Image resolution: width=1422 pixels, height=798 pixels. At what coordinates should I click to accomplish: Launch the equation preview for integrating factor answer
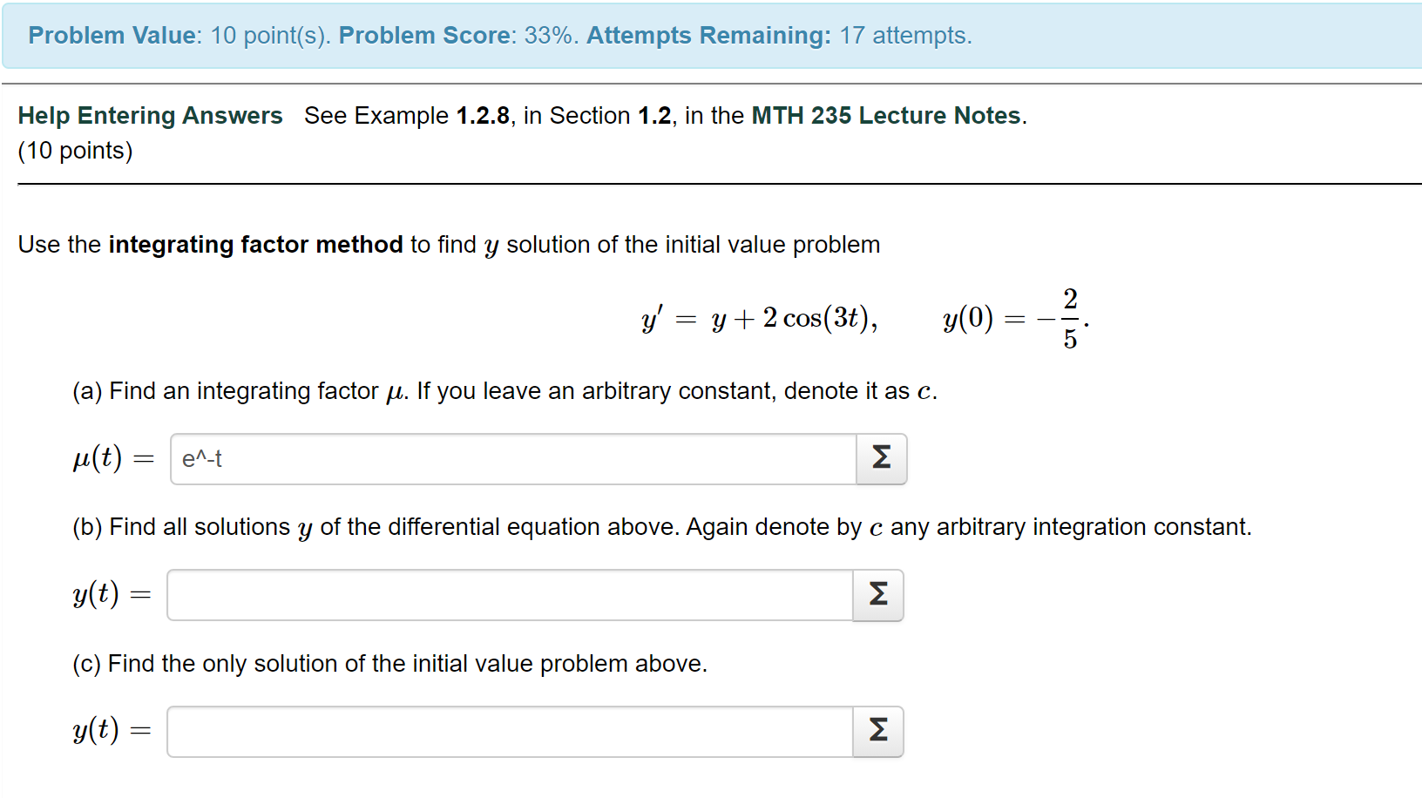pyautogui.click(x=880, y=459)
